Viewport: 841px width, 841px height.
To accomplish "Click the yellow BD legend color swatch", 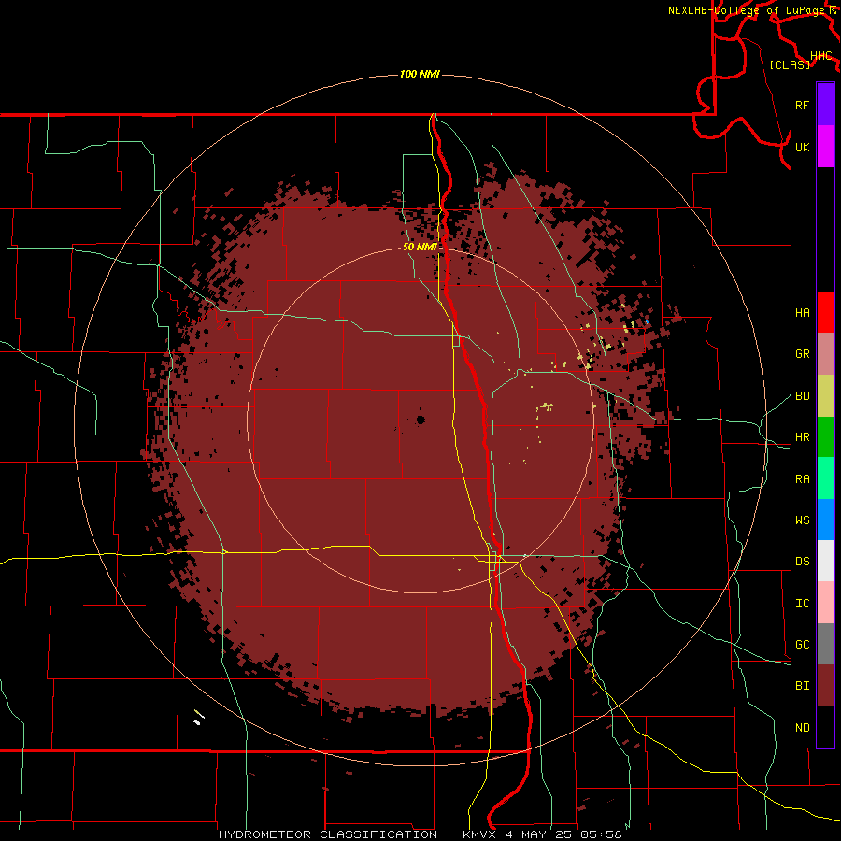I will click(x=825, y=396).
